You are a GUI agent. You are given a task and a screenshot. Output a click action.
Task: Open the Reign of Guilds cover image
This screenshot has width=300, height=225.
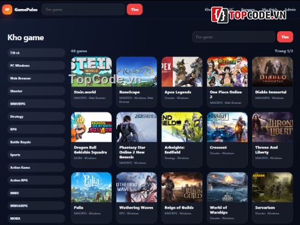[x=182, y=187]
